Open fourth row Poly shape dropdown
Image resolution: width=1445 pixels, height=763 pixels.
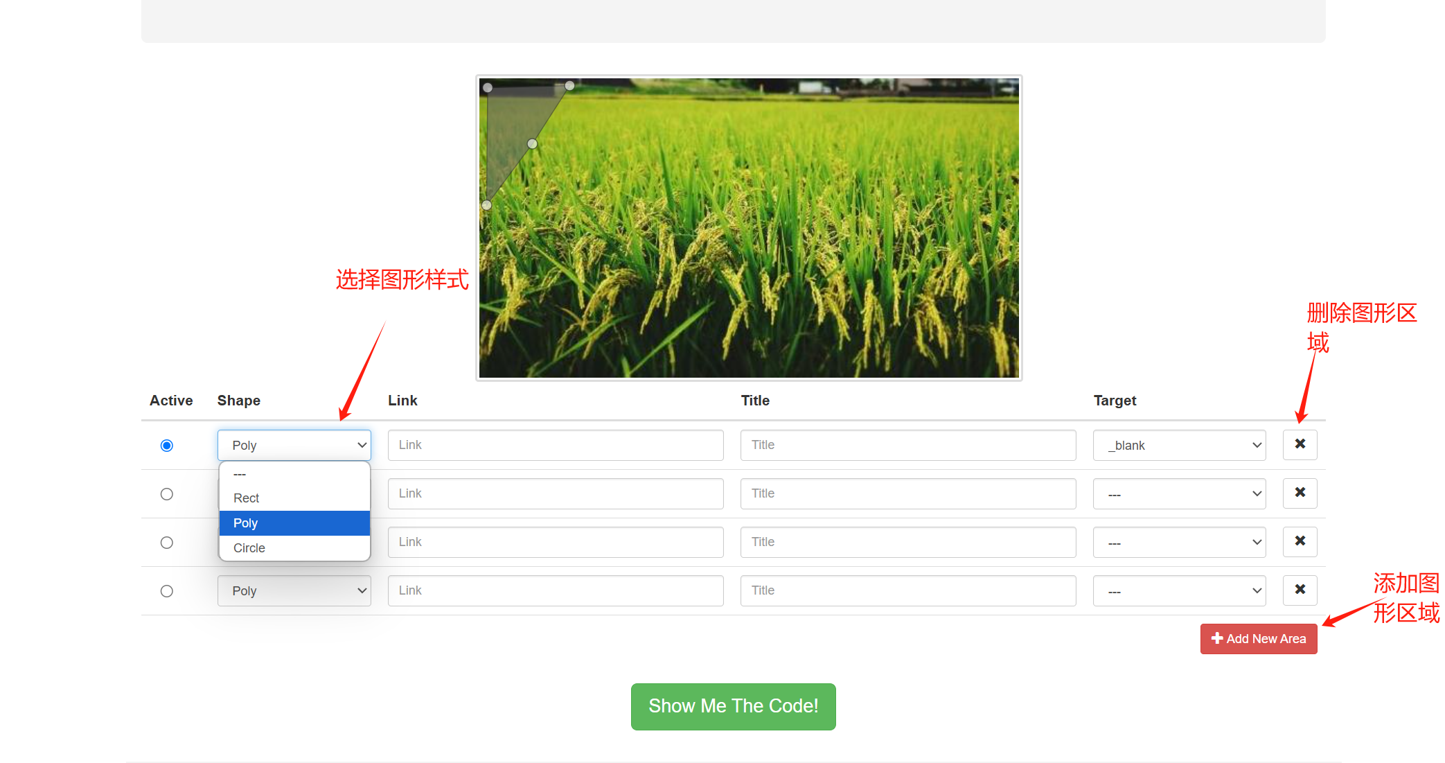click(x=294, y=591)
